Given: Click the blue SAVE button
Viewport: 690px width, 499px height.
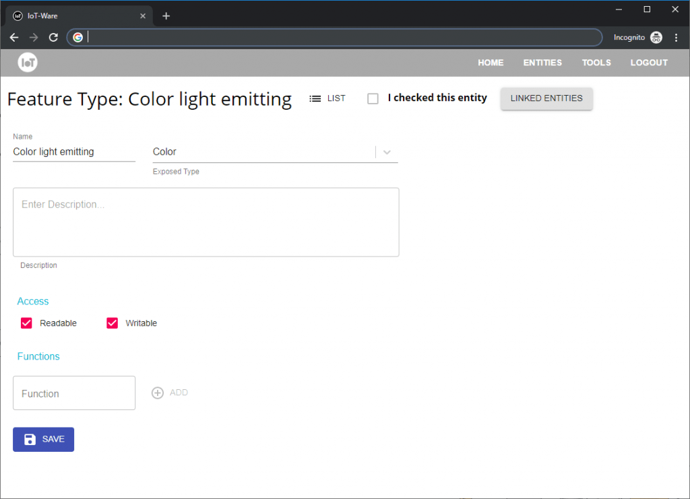Looking at the screenshot, I should (x=44, y=439).
